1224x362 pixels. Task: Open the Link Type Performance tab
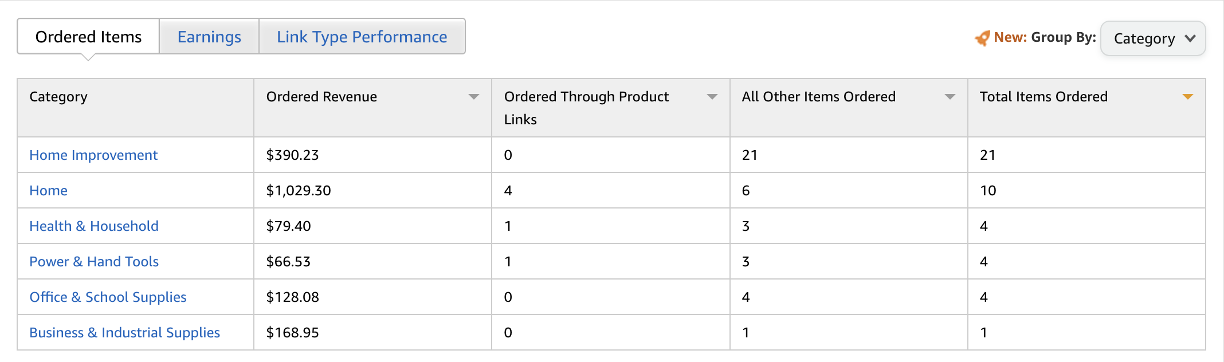[362, 37]
